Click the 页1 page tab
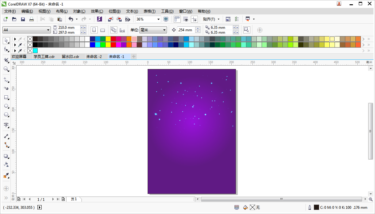Viewport: 375px width, 214px height. [74, 199]
